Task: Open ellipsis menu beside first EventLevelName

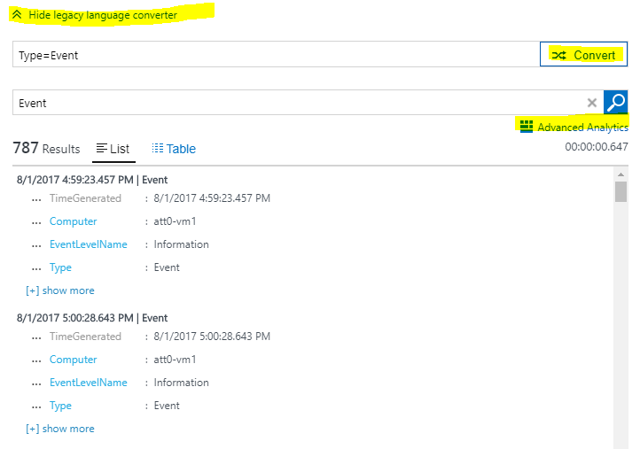Action: coord(36,245)
